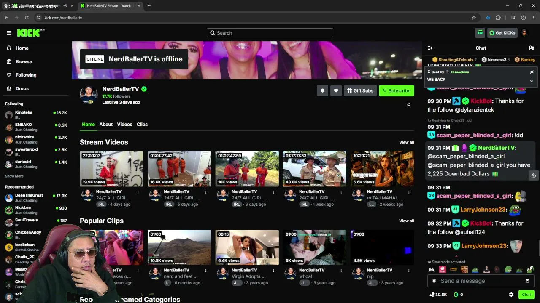Viewport: 540px width, 303px height.
Task: Click the address bar URL kick.com/nerdballertv
Action: pyautogui.click(x=63, y=18)
